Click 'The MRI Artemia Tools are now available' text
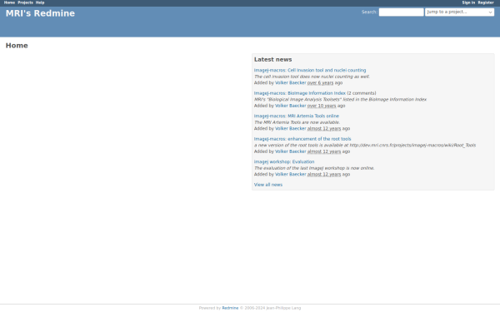Screen dimensions: 500x312 297,122
